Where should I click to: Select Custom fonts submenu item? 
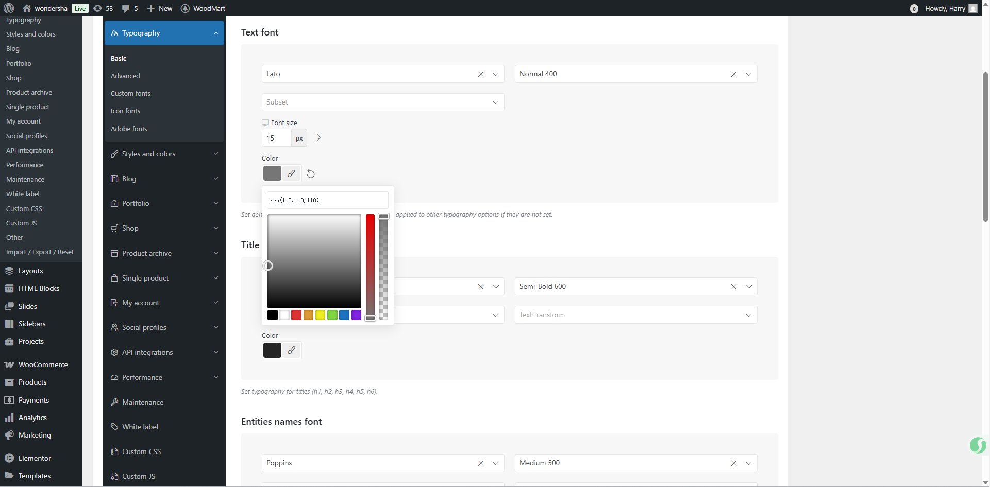pos(130,94)
